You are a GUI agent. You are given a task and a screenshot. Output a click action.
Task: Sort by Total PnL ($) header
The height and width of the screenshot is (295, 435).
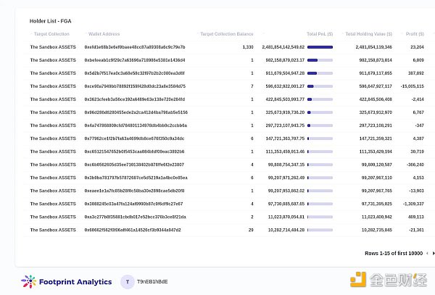pos(320,34)
